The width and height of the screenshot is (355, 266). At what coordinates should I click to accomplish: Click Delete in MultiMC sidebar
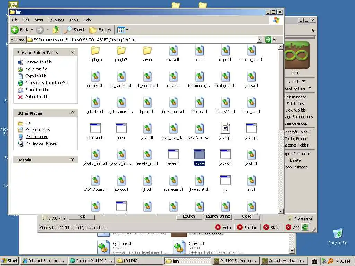[x=295, y=160]
